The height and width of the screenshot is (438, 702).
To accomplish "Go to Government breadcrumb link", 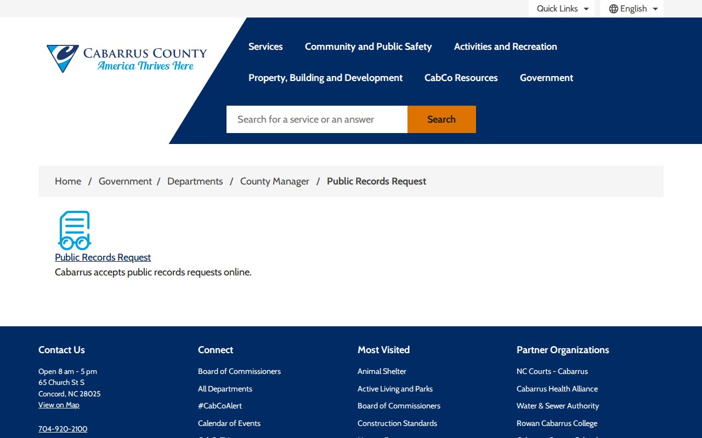I will (125, 181).
